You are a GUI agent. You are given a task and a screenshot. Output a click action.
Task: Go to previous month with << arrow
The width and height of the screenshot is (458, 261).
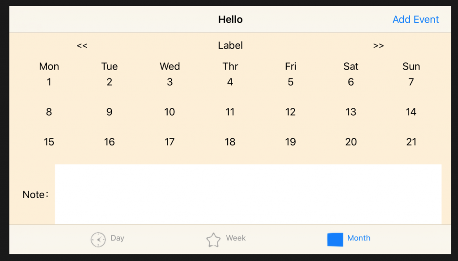(x=82, y=46)
